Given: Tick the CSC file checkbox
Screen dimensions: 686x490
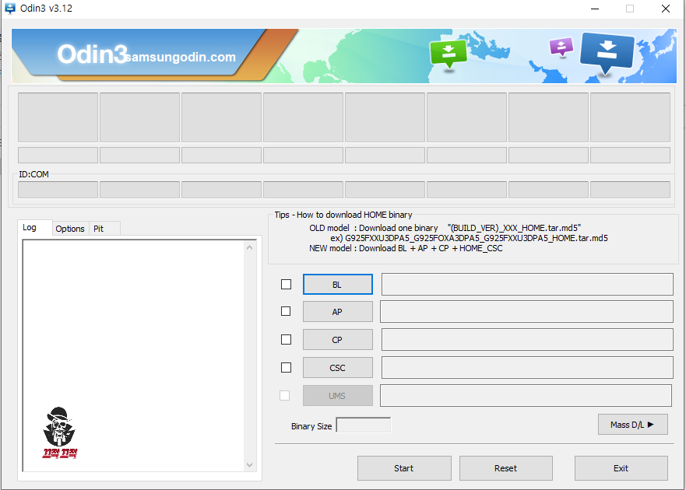Looking at the screenshot, I should coord(286,368).
